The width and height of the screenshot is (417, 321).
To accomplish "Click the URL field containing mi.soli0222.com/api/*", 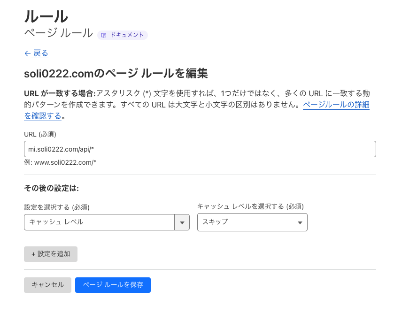I will [x=200, y=149].
